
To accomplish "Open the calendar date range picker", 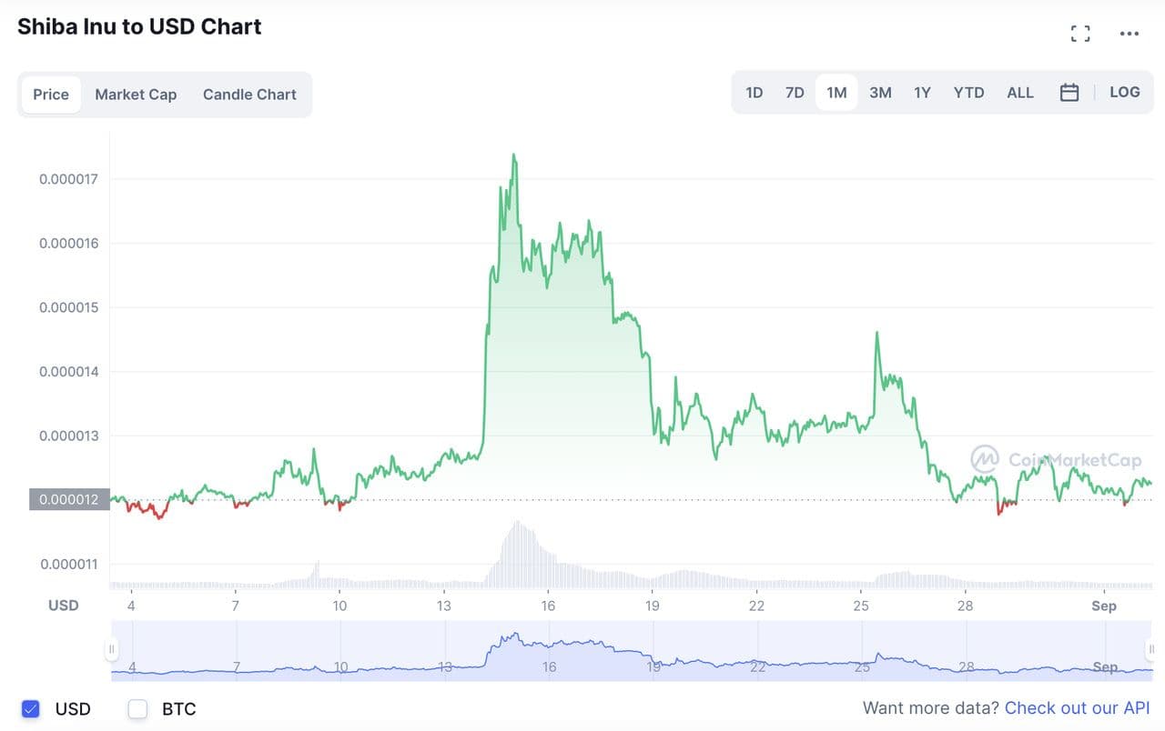I will click(1069, 93).
